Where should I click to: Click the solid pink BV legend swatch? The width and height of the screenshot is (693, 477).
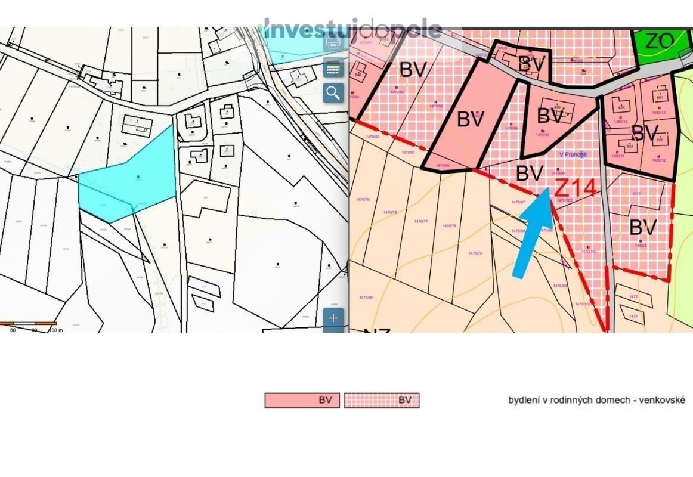(x=302, y=400)
